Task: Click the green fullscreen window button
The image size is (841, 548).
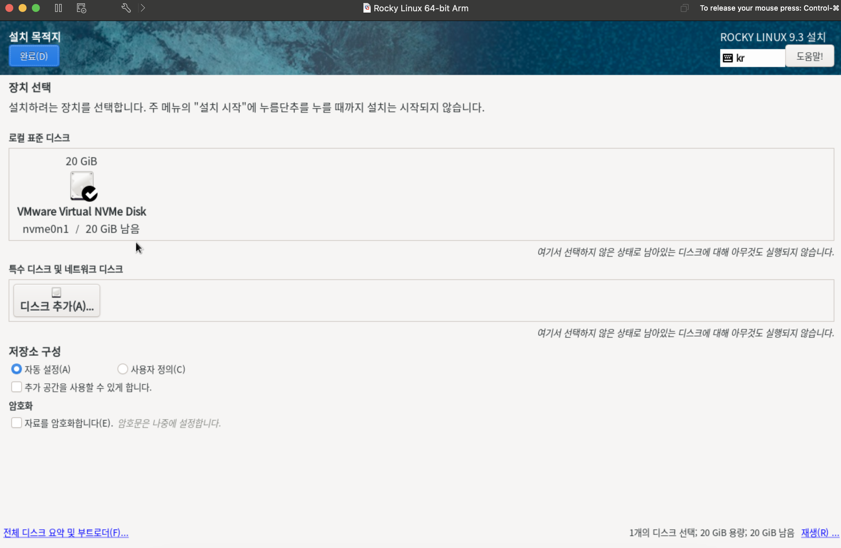Action: point(36,8)
